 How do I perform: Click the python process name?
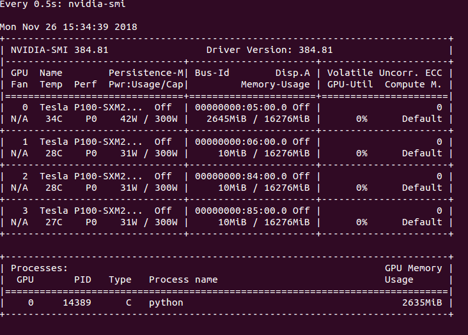(166, 302)
